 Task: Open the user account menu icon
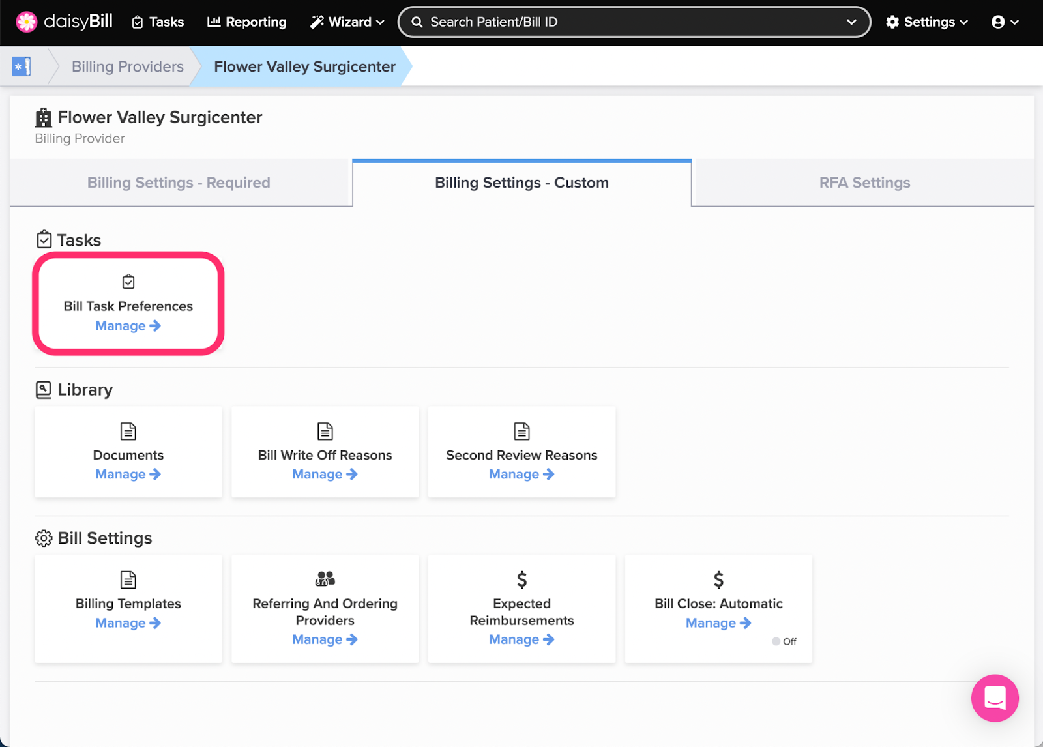[x=1005, y=22]
